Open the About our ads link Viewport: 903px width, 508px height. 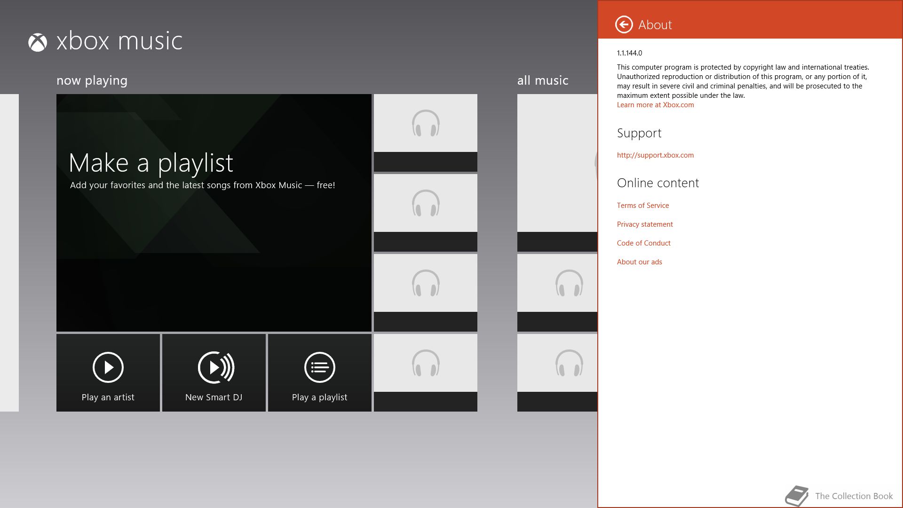point(639,262)
